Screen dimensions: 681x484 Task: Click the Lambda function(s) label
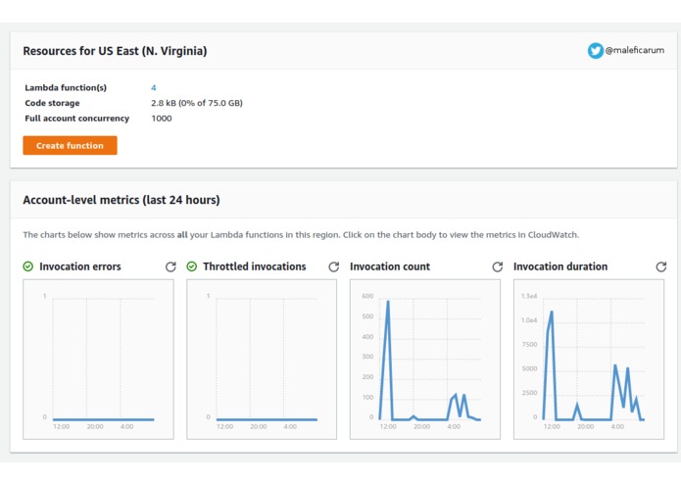(66, 87)
